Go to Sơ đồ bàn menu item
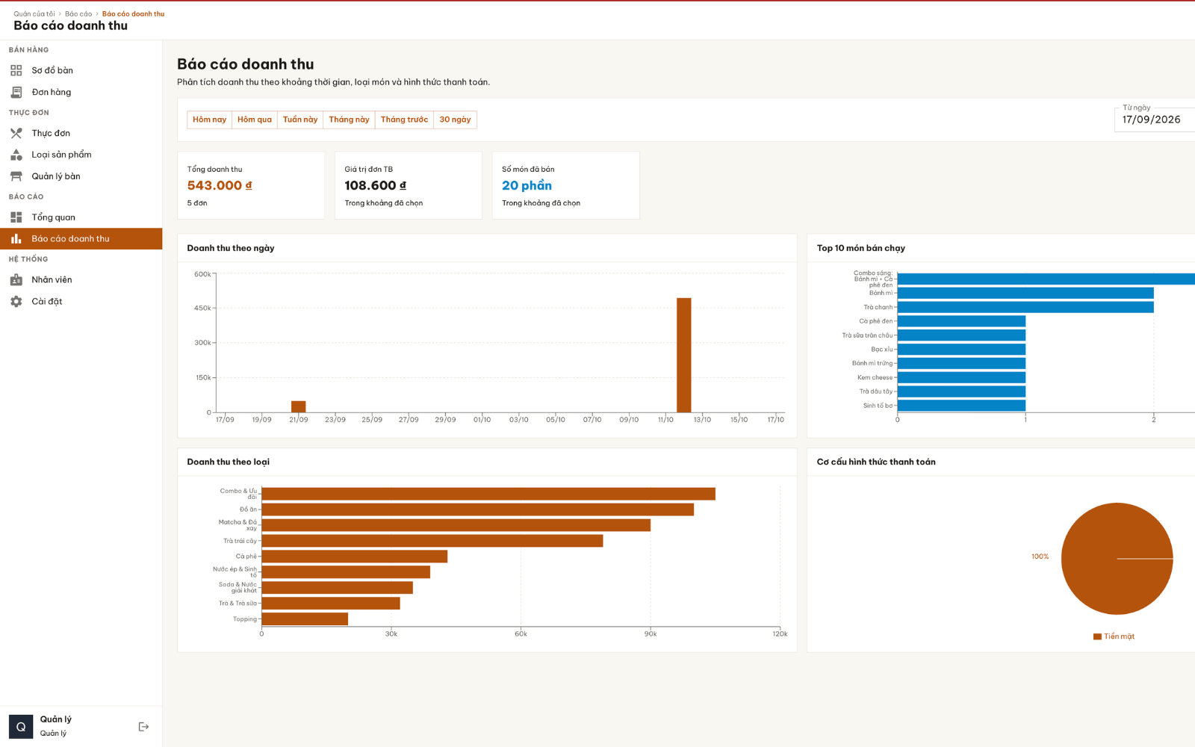Screen dimensions: 1195x747 coord(81,70)
